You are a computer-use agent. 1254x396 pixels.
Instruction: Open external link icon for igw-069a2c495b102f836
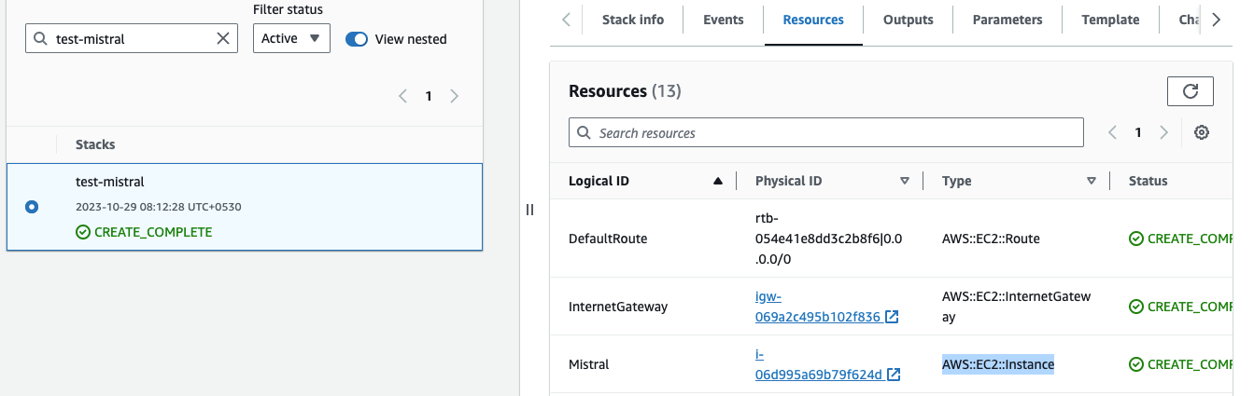click(x=893, y=317)
